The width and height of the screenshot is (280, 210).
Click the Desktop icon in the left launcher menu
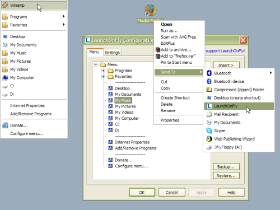coord(5,36)
